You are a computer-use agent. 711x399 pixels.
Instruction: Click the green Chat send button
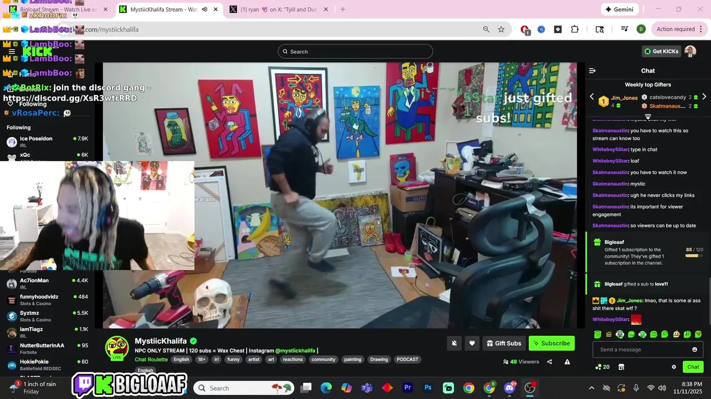pyautogui.click(x=693, y=367)
